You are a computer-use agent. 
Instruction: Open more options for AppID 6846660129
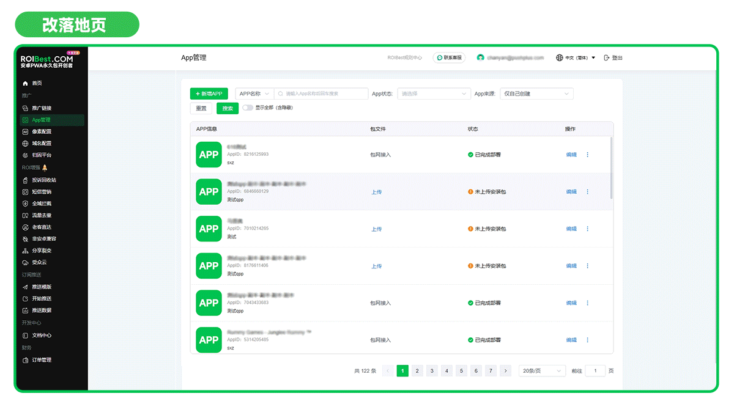click(x=588, y=192)
